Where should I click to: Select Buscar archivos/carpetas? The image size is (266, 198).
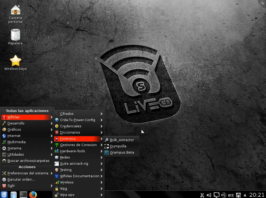pos(27,161)
